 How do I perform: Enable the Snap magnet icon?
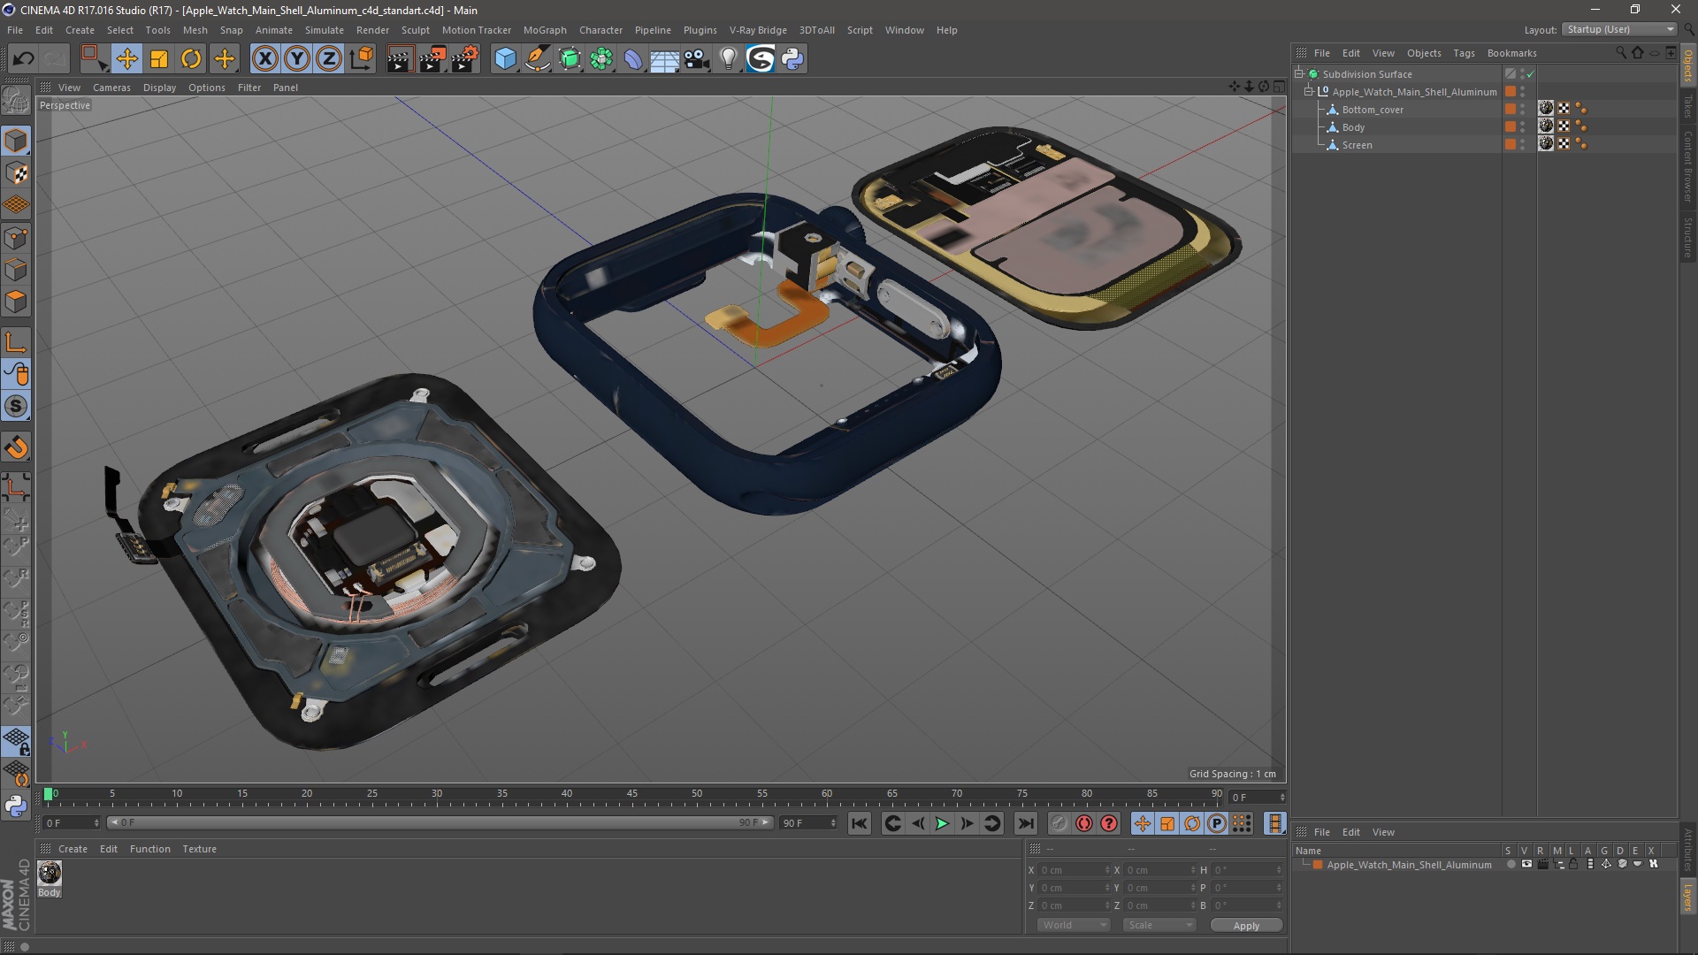click(16, 447)
